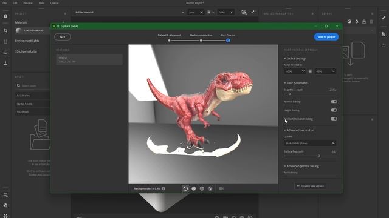Toggle the main viewport resolution lock icon

pos(208,12)
